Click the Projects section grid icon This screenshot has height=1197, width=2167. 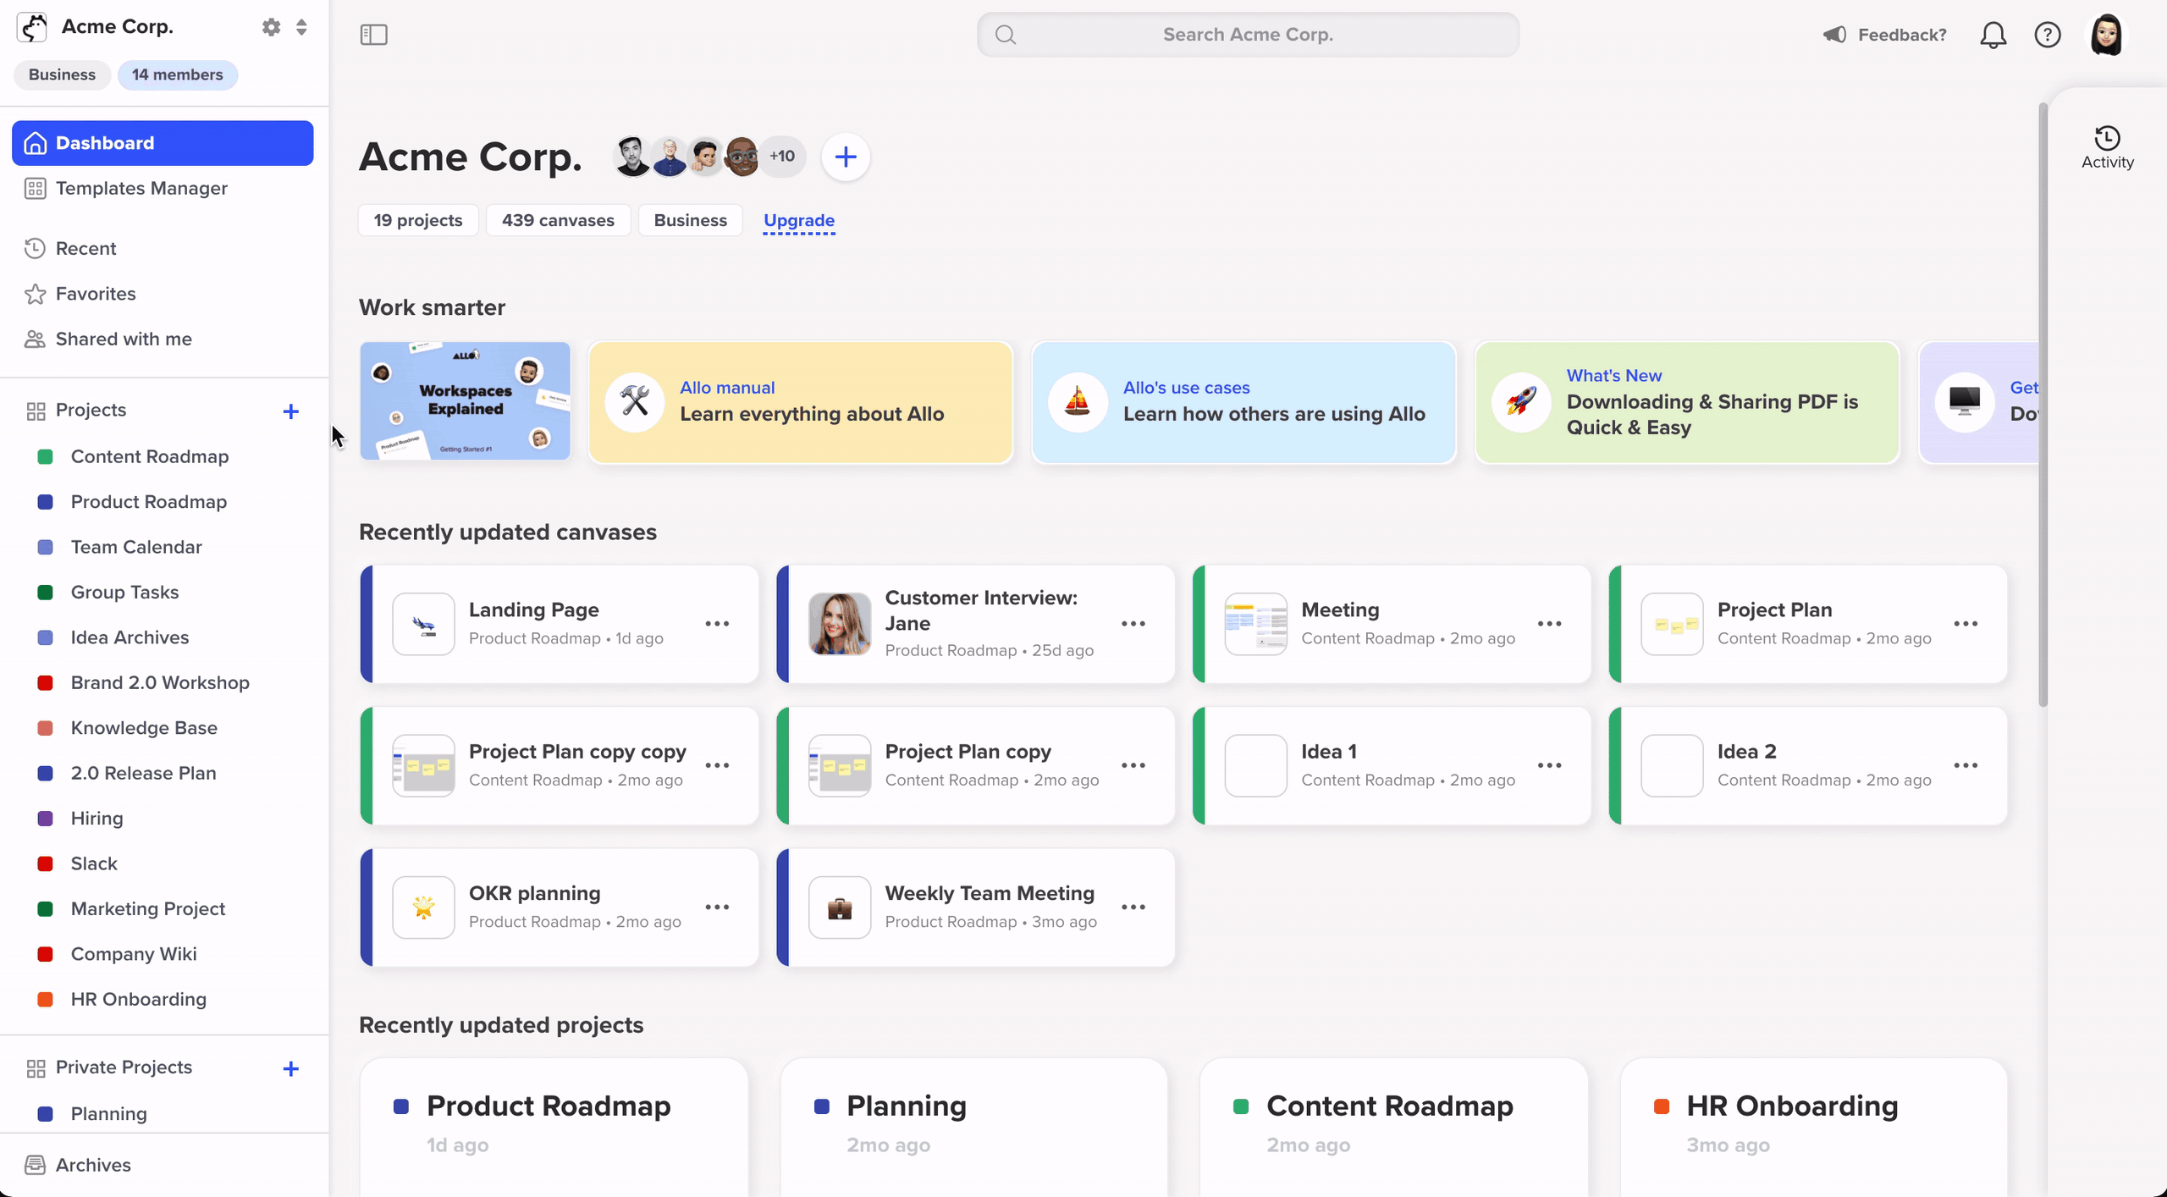click(36, 411)
